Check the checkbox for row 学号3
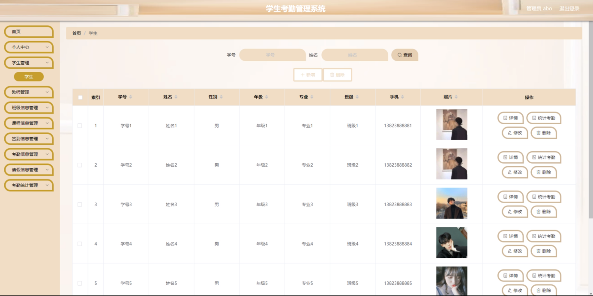 (80, 204)
